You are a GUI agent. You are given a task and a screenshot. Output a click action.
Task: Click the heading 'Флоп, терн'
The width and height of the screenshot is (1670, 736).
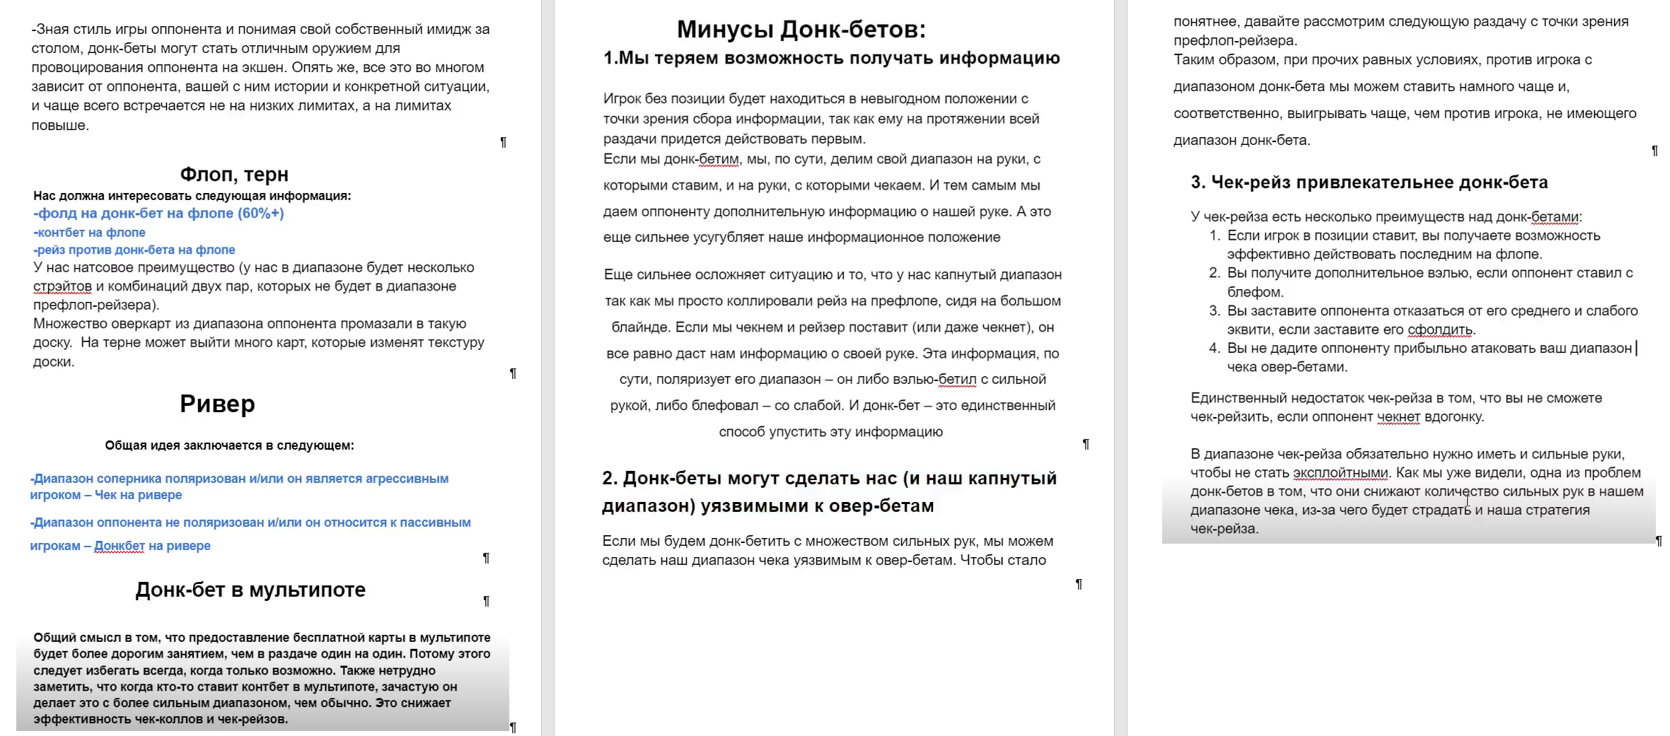click(234, 174)
